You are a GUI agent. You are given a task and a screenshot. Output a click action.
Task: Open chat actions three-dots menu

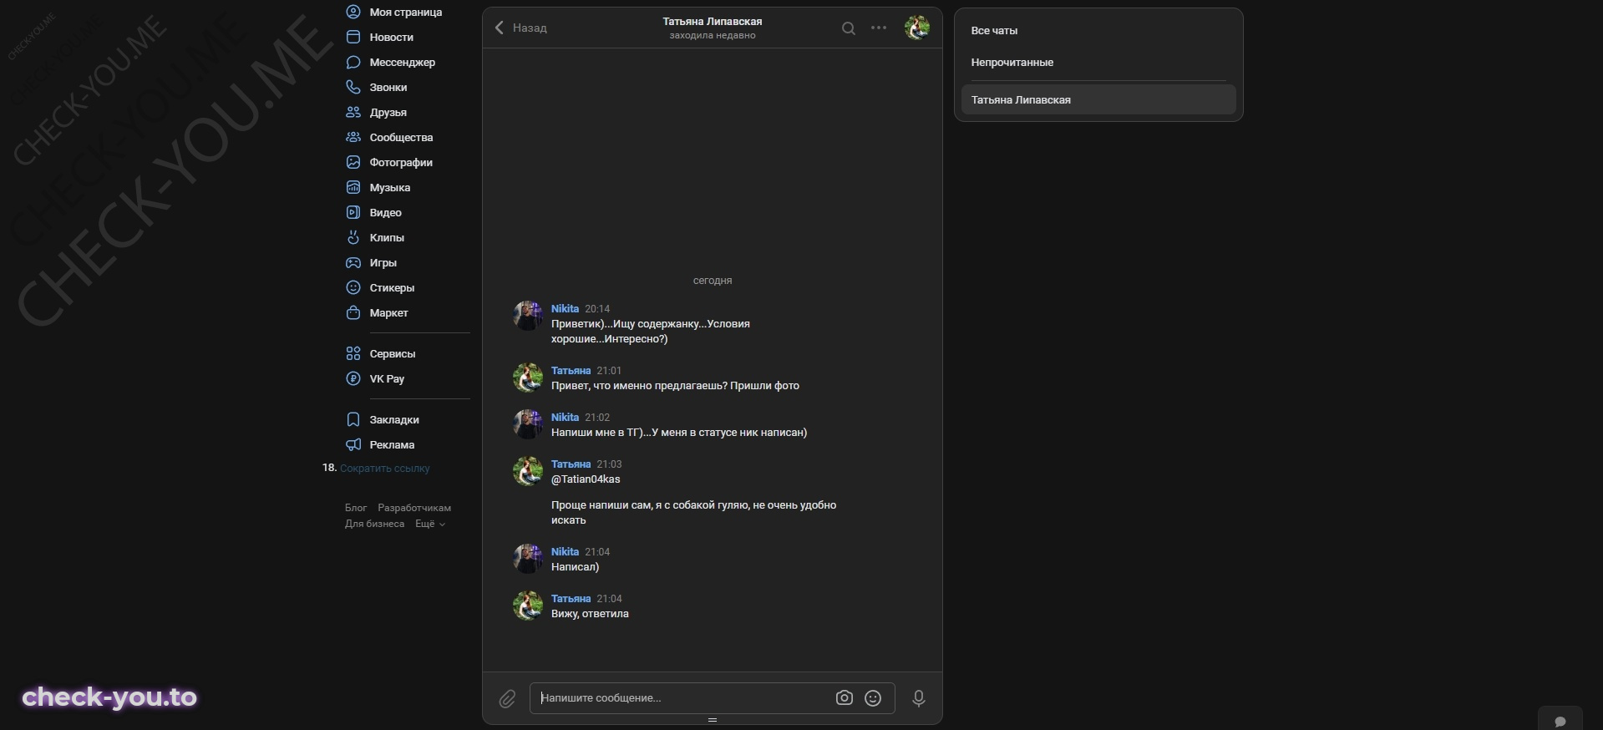tap(879, 28)
